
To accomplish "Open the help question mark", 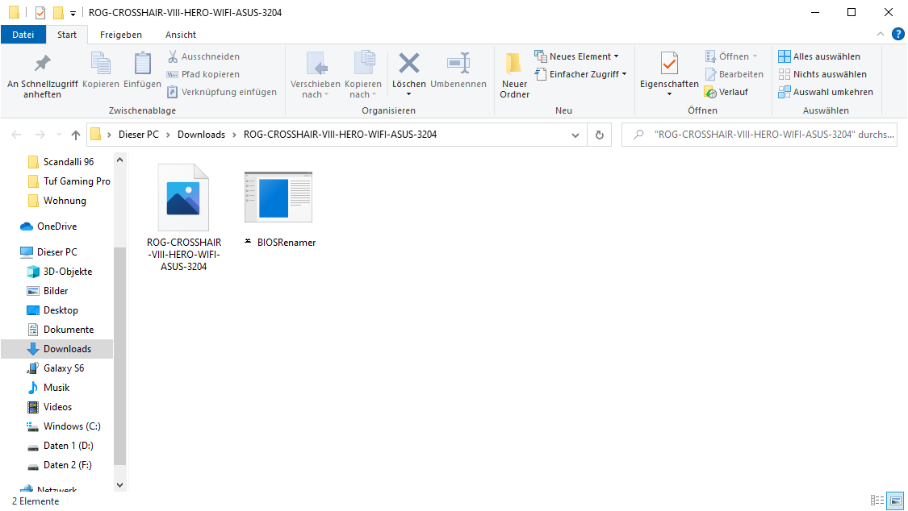I will [x=898, y=34].
